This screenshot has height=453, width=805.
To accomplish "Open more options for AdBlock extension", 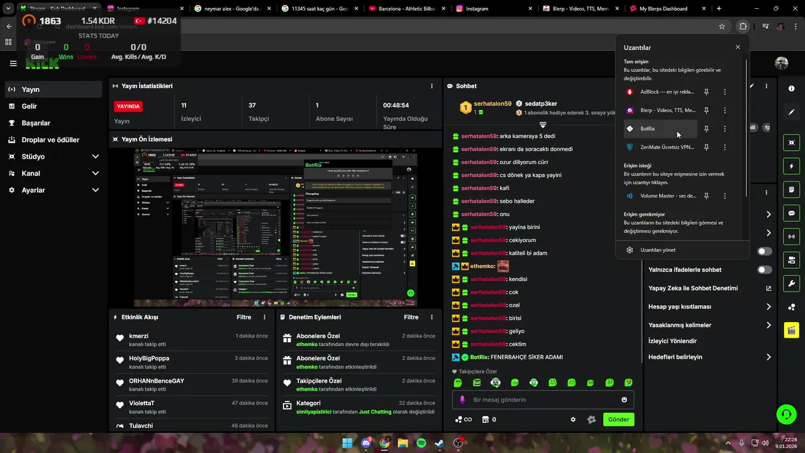I will (724, 92).
